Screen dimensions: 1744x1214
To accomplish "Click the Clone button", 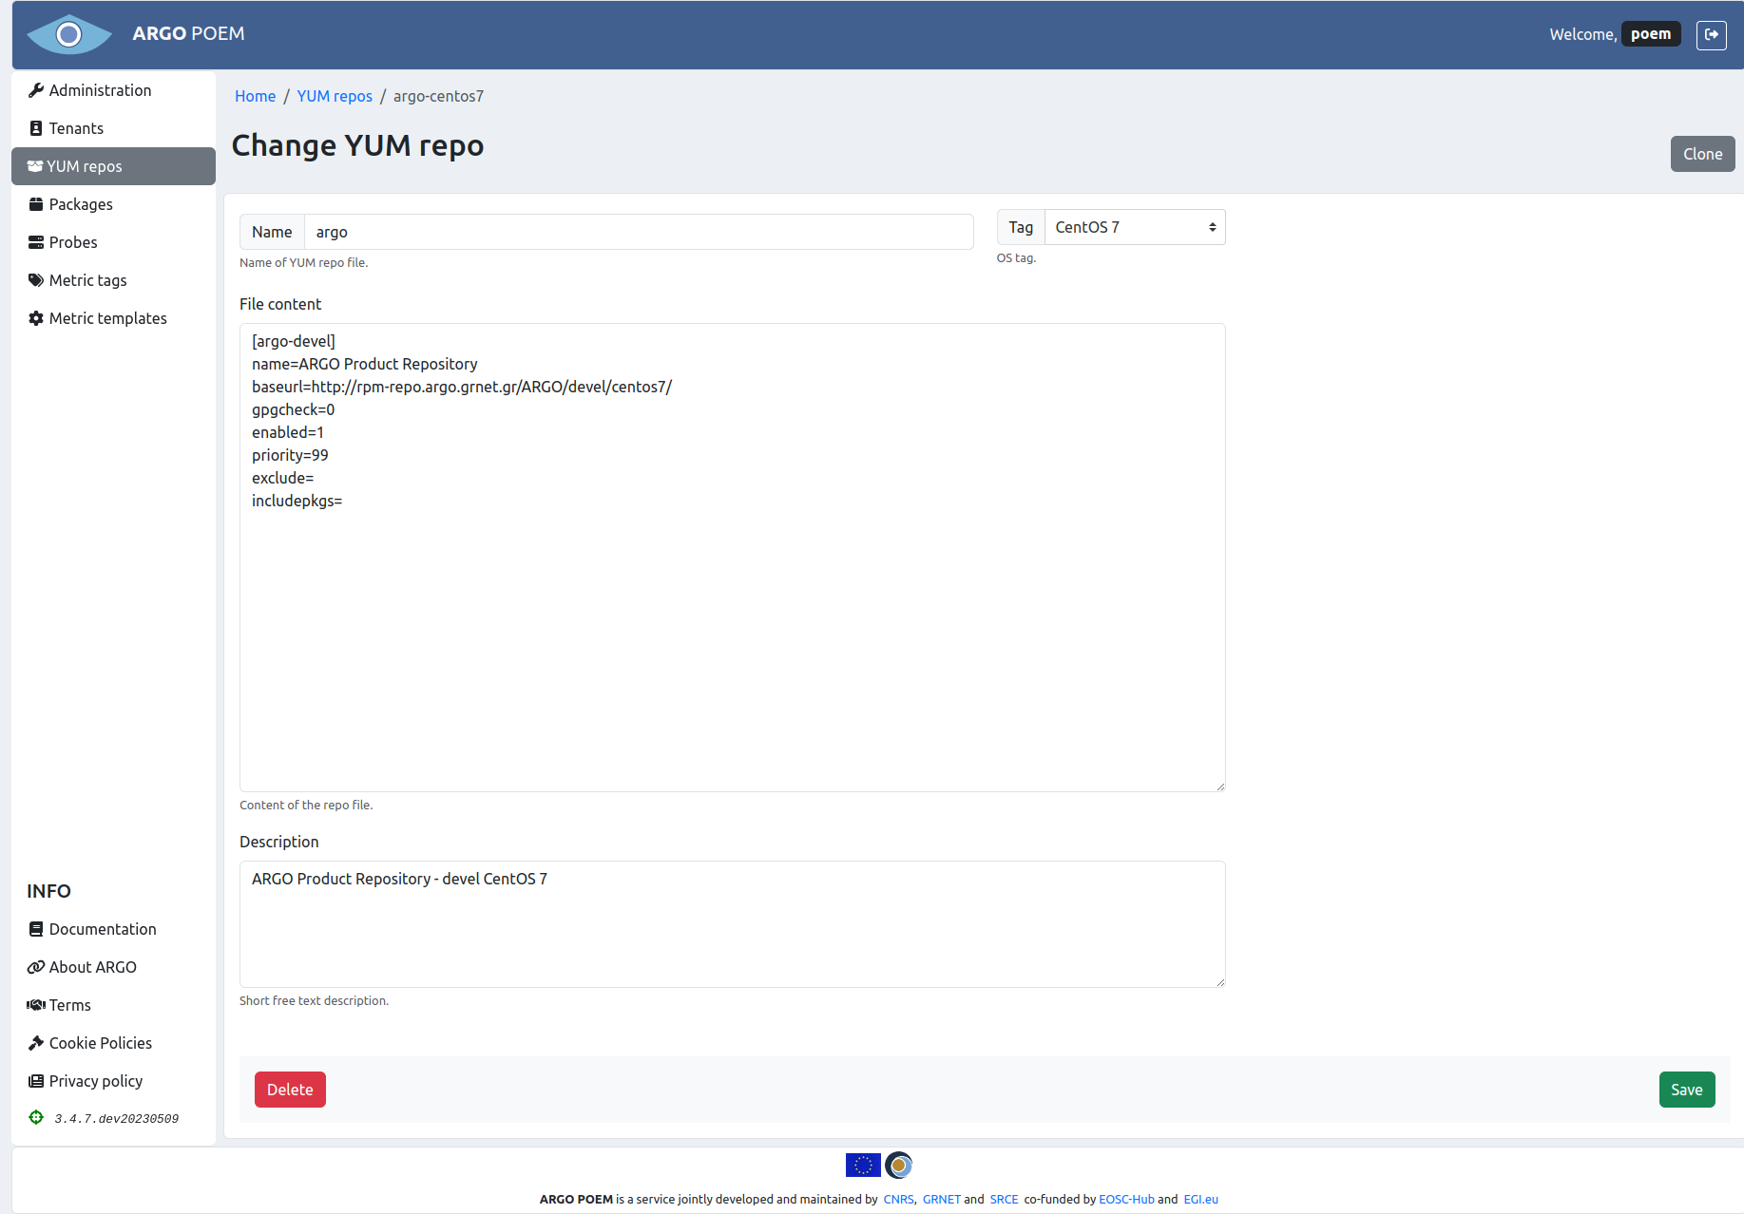I will [x=1702, y=153].
